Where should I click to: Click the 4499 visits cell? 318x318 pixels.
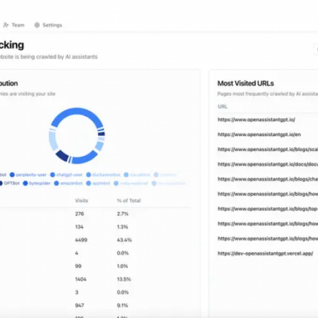(81, 240)
